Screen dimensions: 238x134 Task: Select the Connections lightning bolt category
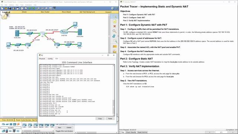(x=18, y=124)
